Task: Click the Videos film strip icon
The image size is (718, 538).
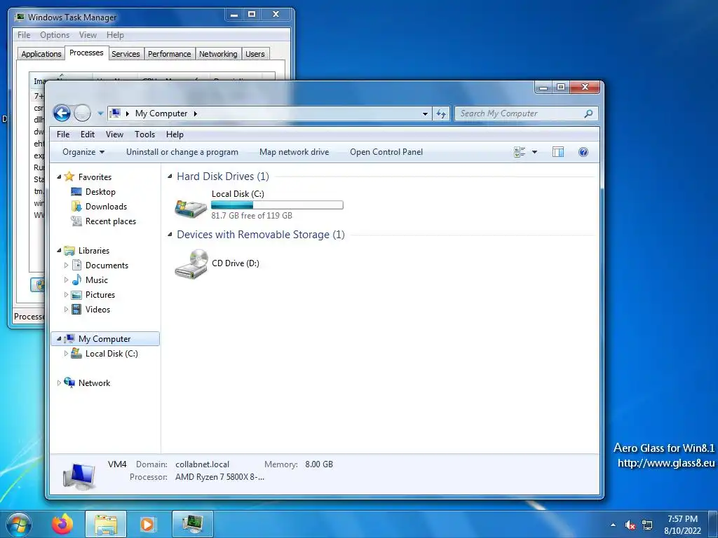Action: (x=77, y=309)
